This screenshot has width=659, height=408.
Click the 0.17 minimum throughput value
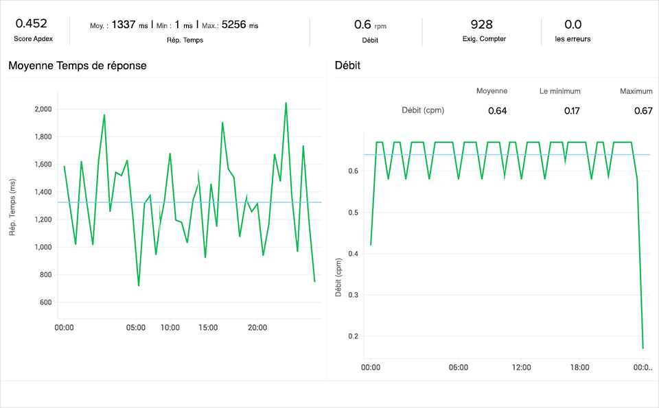[571, 110]
